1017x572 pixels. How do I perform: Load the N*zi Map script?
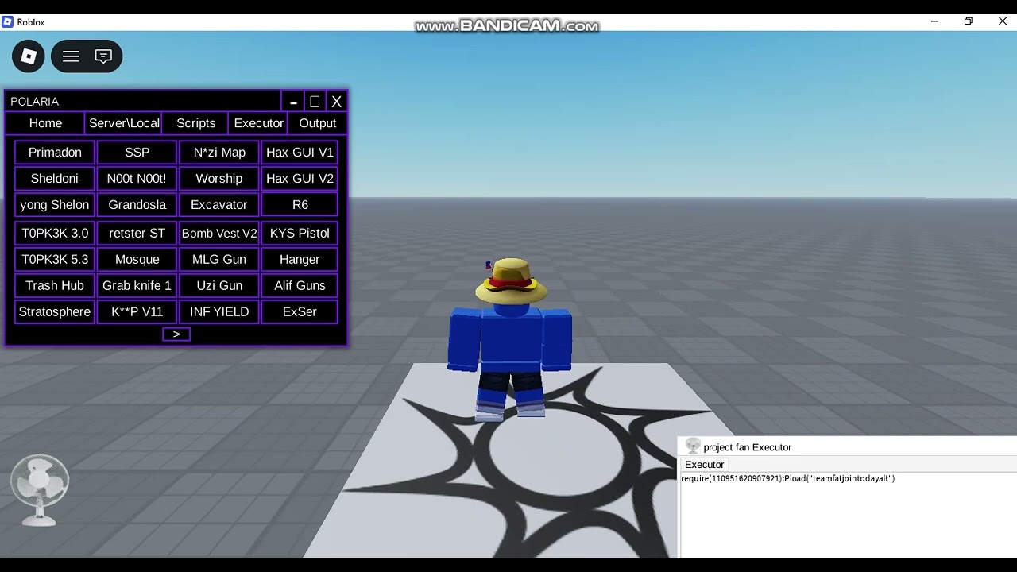[219, 153]
